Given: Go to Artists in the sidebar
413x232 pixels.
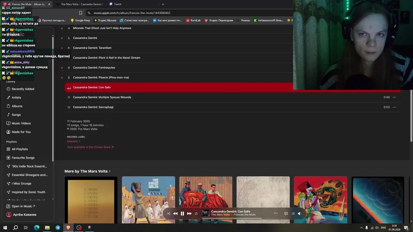Looking at the screenshot, I should (x=16, y=98).
